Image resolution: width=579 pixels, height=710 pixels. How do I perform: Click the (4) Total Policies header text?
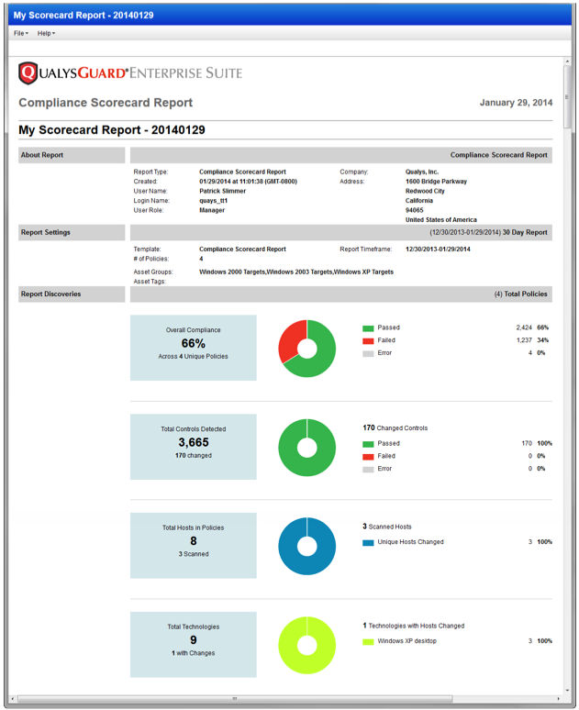(x=520, y=294)
